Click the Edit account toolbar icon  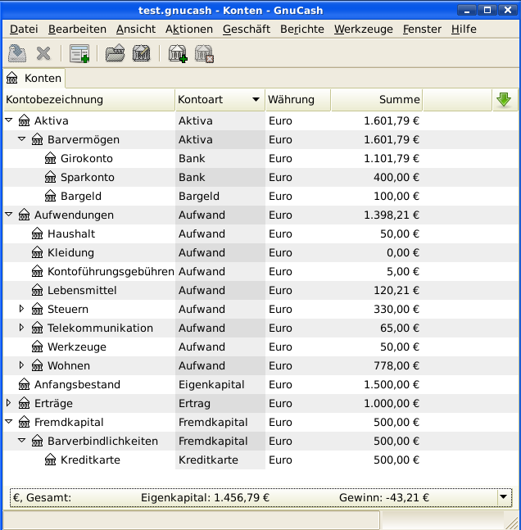[141, 54]
